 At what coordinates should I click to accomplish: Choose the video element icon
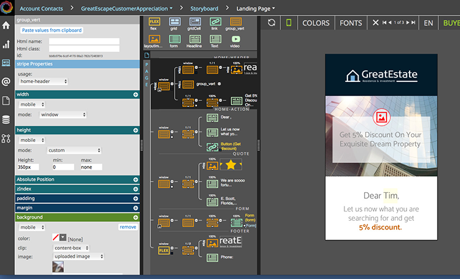tap(234, 40)
